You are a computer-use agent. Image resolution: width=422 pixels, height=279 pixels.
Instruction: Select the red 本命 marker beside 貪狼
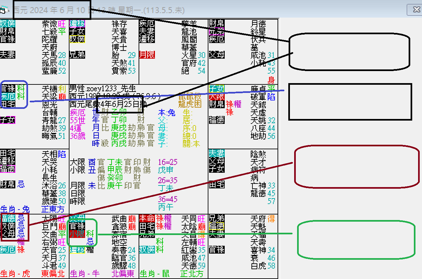click(x=147, y=219)
